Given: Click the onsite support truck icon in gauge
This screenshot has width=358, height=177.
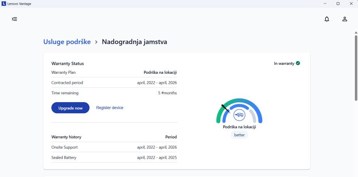Looking at the screenshot, I should [x=239, y=115].
